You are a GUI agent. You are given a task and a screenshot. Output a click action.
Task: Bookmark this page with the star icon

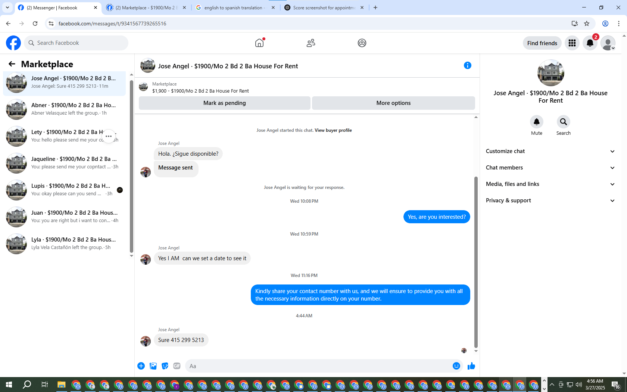[x=587, y=24]
